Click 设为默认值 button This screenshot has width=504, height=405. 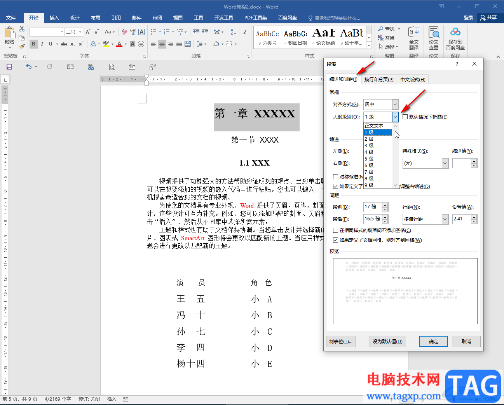(387, 341)
